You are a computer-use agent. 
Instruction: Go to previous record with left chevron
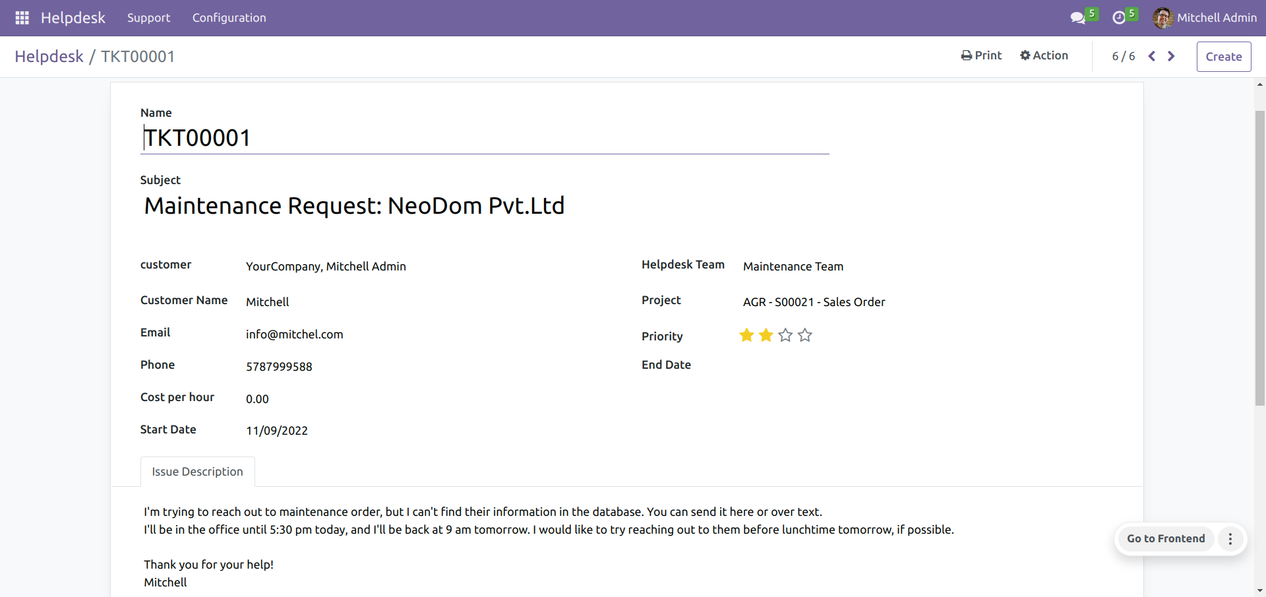1152,56
